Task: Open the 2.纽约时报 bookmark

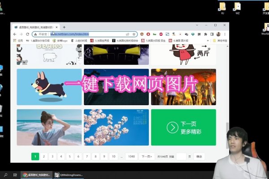Action: (x=79, y=41)
